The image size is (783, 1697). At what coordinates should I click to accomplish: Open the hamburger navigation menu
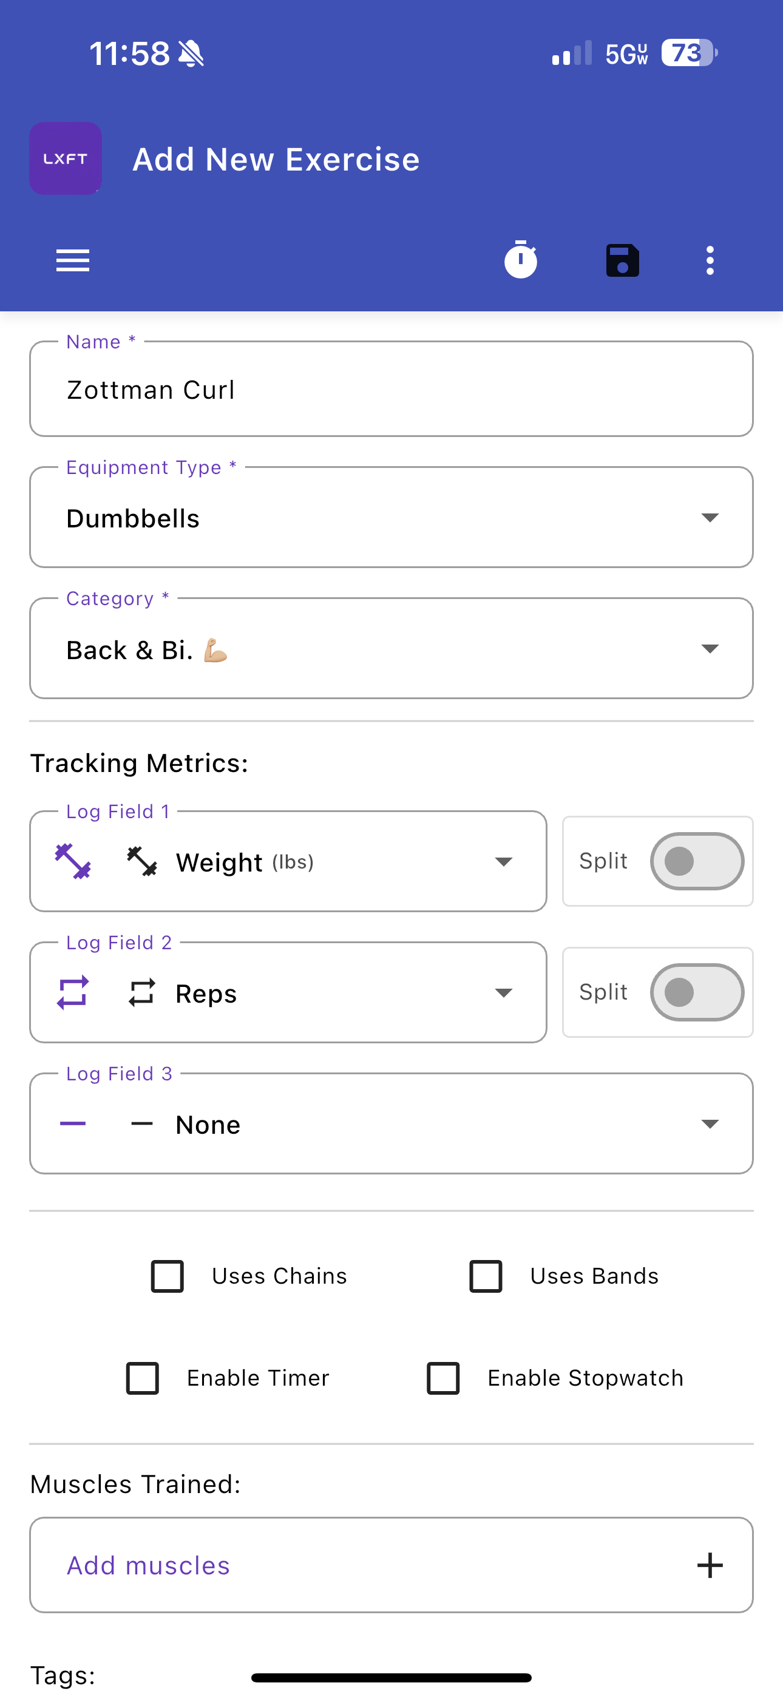[x=72, y=260]
